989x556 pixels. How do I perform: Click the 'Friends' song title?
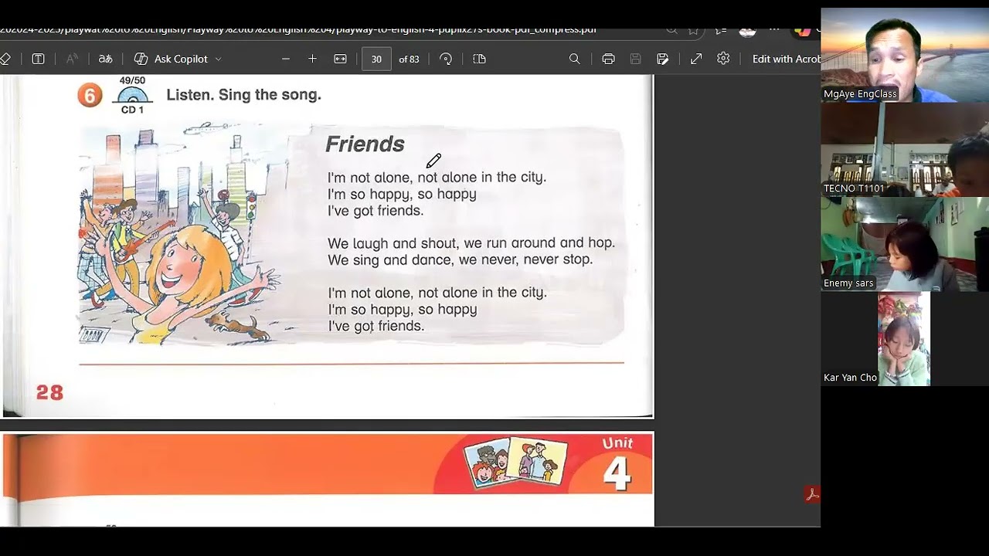(365, 144)
